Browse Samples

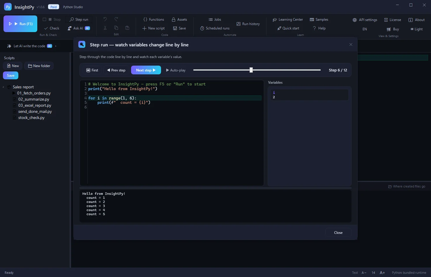(319, 20)
